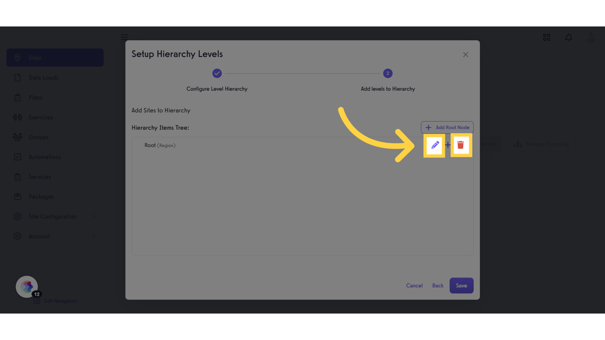Open notifications bell icon

point(569,38)
